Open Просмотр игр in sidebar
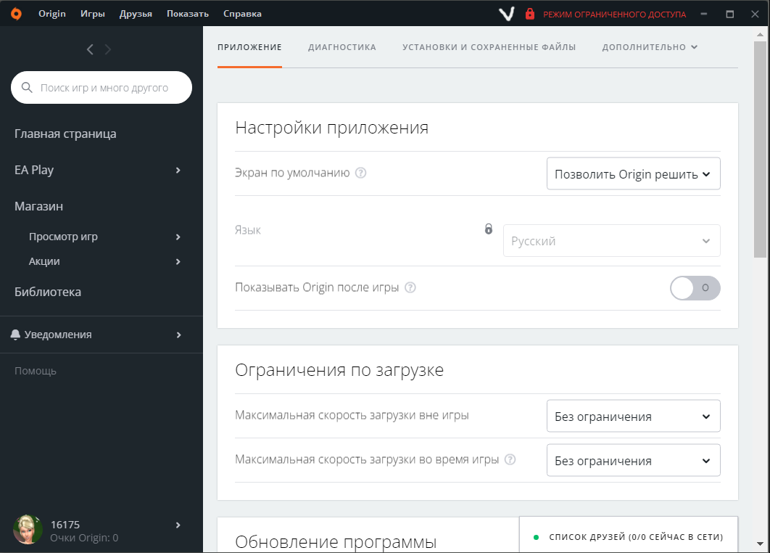 pos(63,237)
